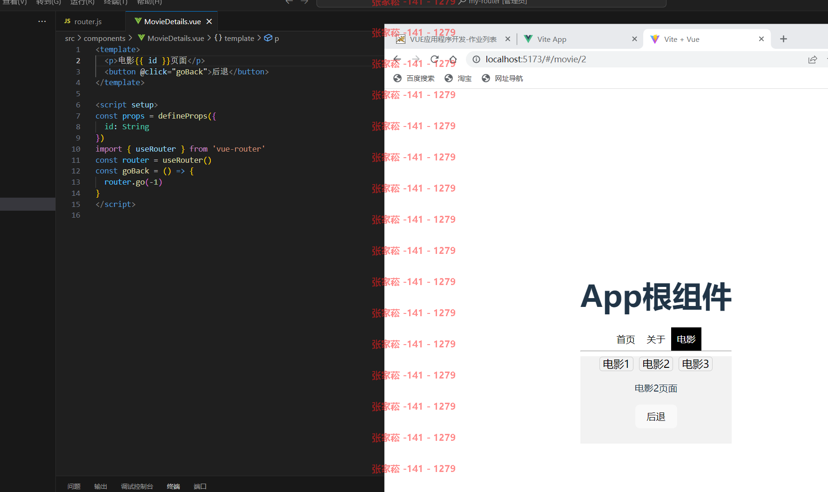Click the 后退 button
The width and height of the screenshot is (828, 492).
(656, 417)
